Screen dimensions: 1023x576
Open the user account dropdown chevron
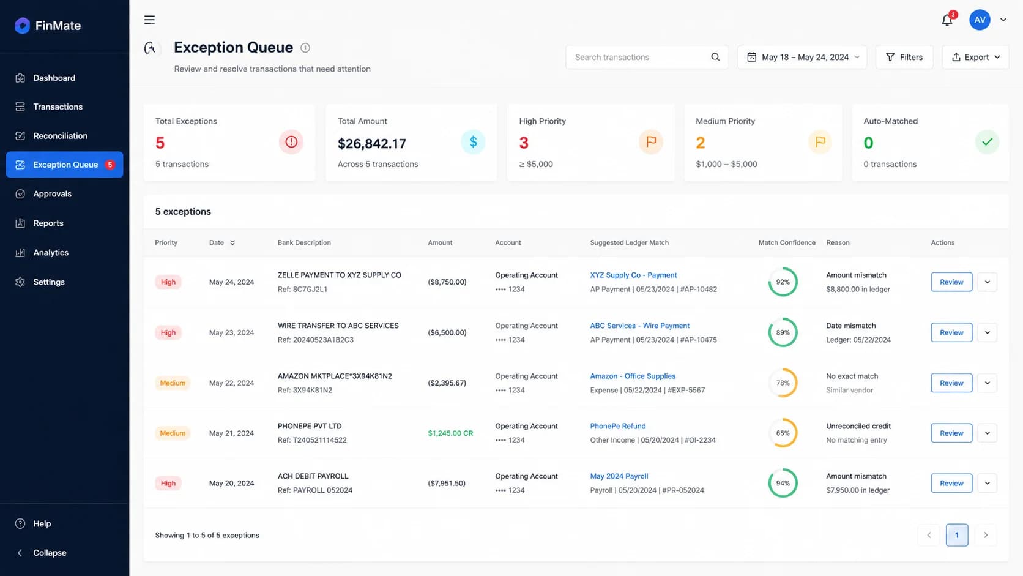click(1003, 20)
